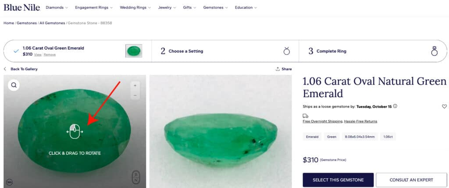Click the emerald side-view photo
This screenshot has width=449, height=188.
pyautogui.click(x=221, y=132)
